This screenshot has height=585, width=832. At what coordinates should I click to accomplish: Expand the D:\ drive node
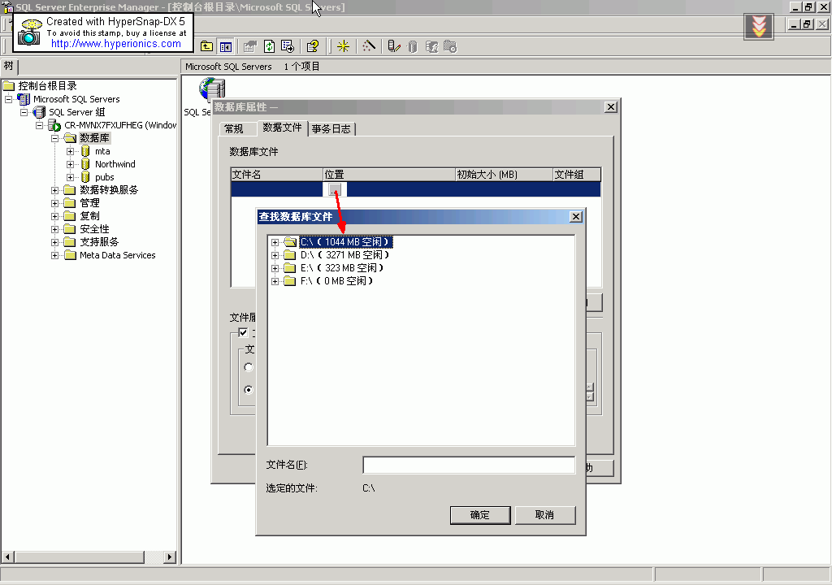click(275, 255)
